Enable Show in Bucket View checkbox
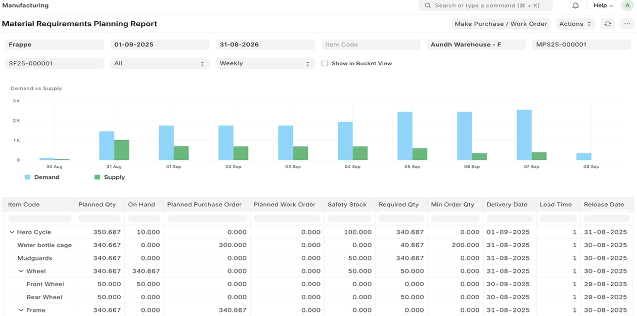Screen dimensions: 637x316 pyautogui.click(x=325, y=64)
